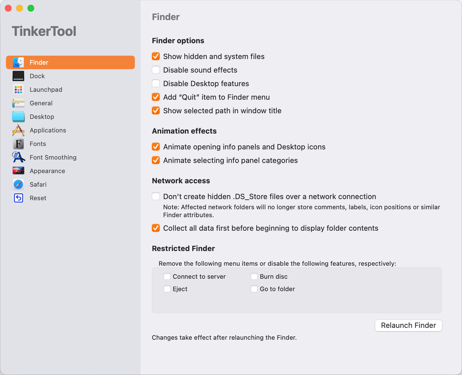Click the General window icon

[18, 103]
